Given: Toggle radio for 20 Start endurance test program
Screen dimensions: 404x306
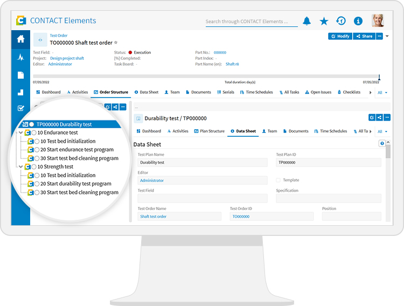Looking at the screenshot, I should click(37, 150).
